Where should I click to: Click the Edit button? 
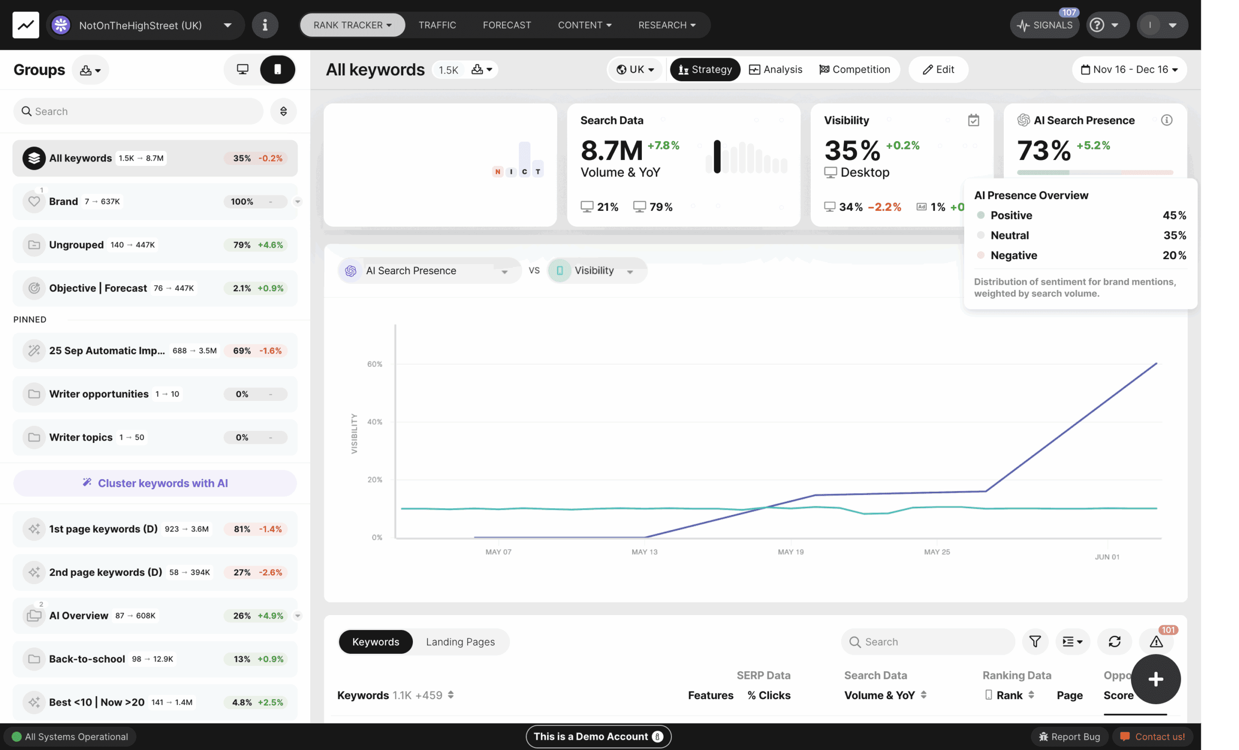point(938,69)
